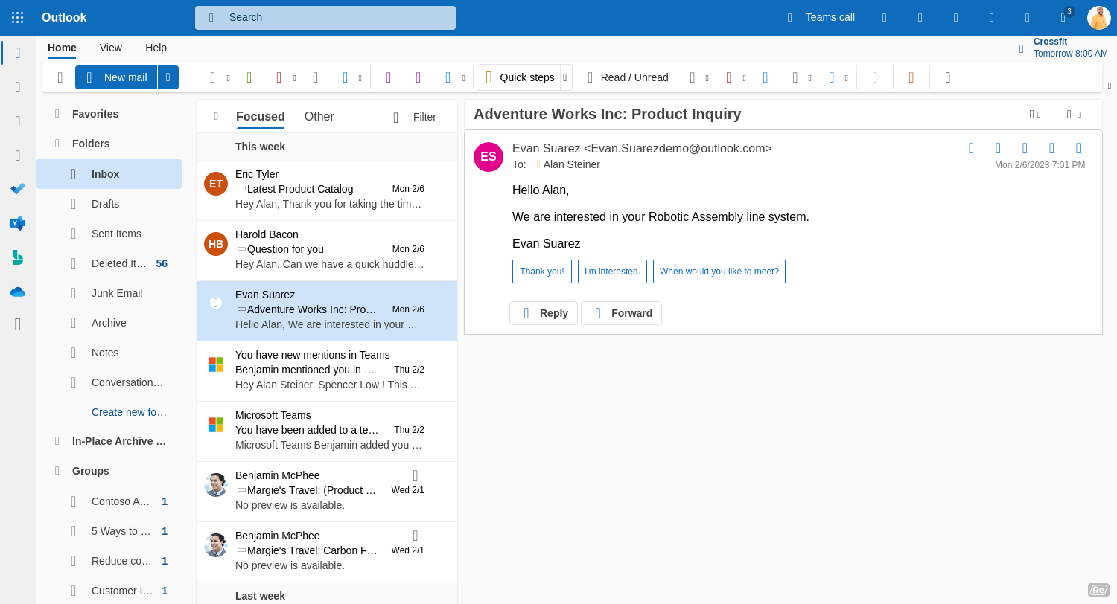Image resolution: width=1117 pixels, height=604 pixels.
Task: Open the To Do checkmark app
Action: tap(18, 189)
